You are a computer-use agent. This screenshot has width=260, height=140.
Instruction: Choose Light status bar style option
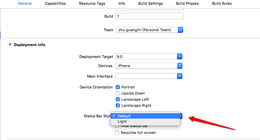click(122, 121)
